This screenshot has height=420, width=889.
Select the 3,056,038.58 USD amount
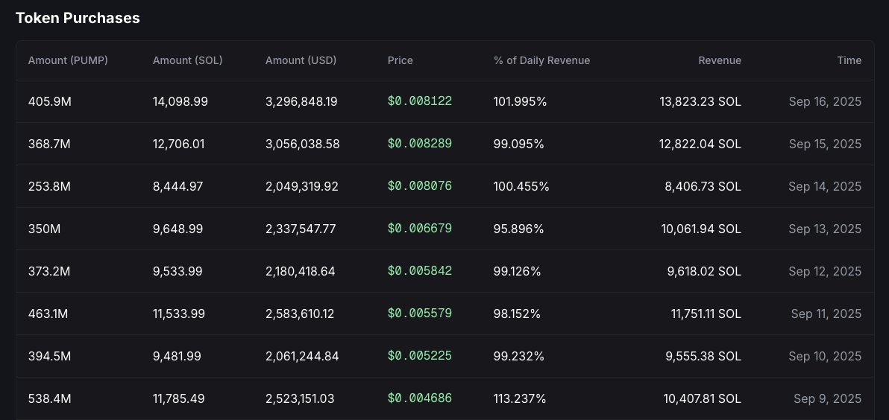tap(303, 144)
